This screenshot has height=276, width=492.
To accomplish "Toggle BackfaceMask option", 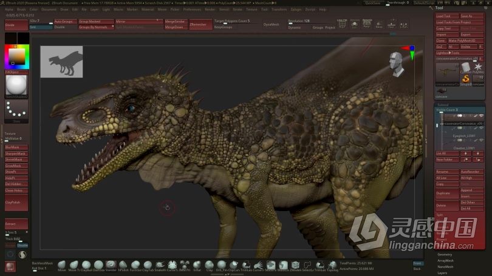I will click(x=43, y=263).
